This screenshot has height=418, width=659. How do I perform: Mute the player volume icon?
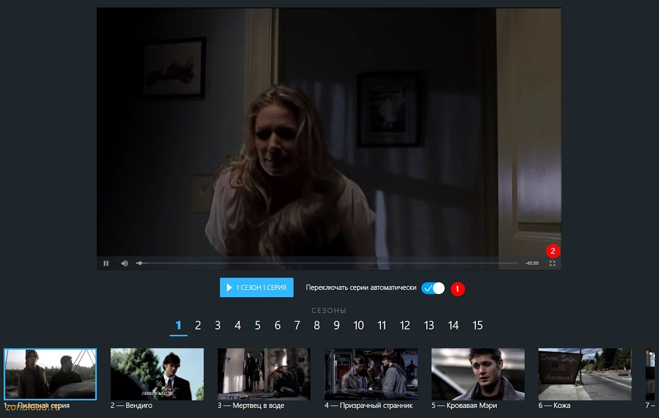pos(125,263)
